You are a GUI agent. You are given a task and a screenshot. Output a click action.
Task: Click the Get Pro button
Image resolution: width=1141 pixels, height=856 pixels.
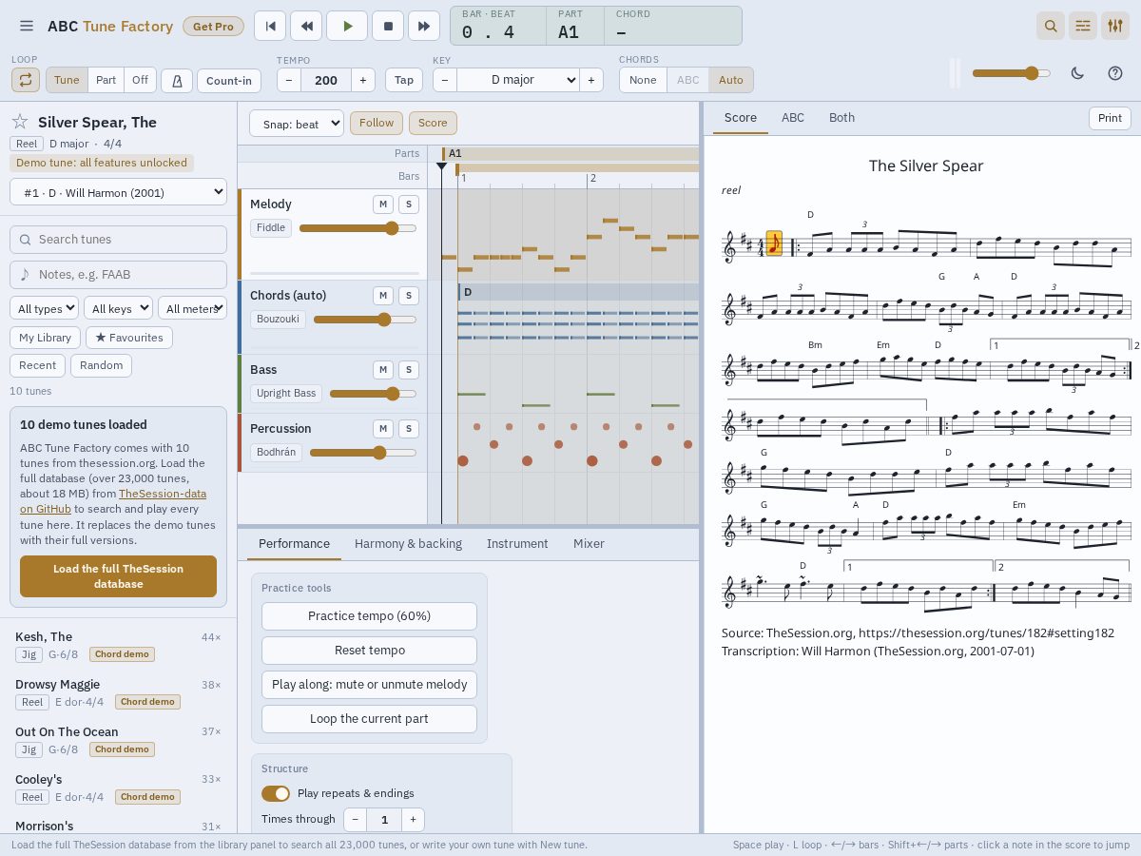pos(213,27)
